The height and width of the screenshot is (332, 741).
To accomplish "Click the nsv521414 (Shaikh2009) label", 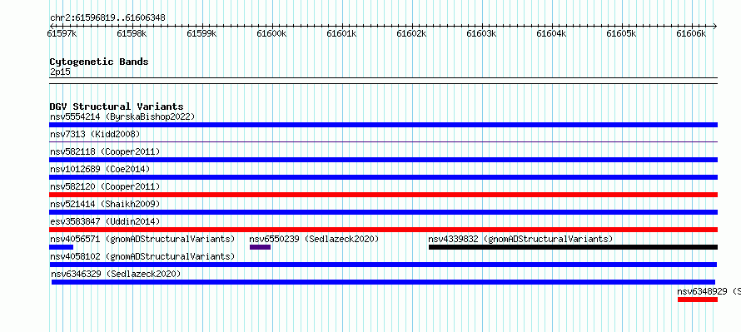I will [105, 204].
